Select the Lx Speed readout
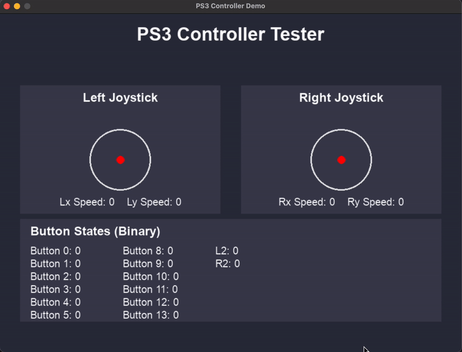This screenshot has width=462, height=352. 87,202
